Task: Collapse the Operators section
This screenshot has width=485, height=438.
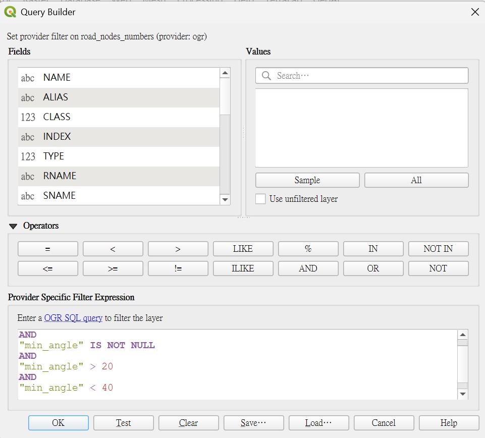Action: pos(13,226)
